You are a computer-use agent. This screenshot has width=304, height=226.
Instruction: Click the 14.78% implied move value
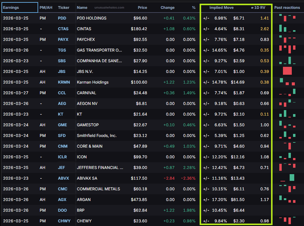click(219, 82)
